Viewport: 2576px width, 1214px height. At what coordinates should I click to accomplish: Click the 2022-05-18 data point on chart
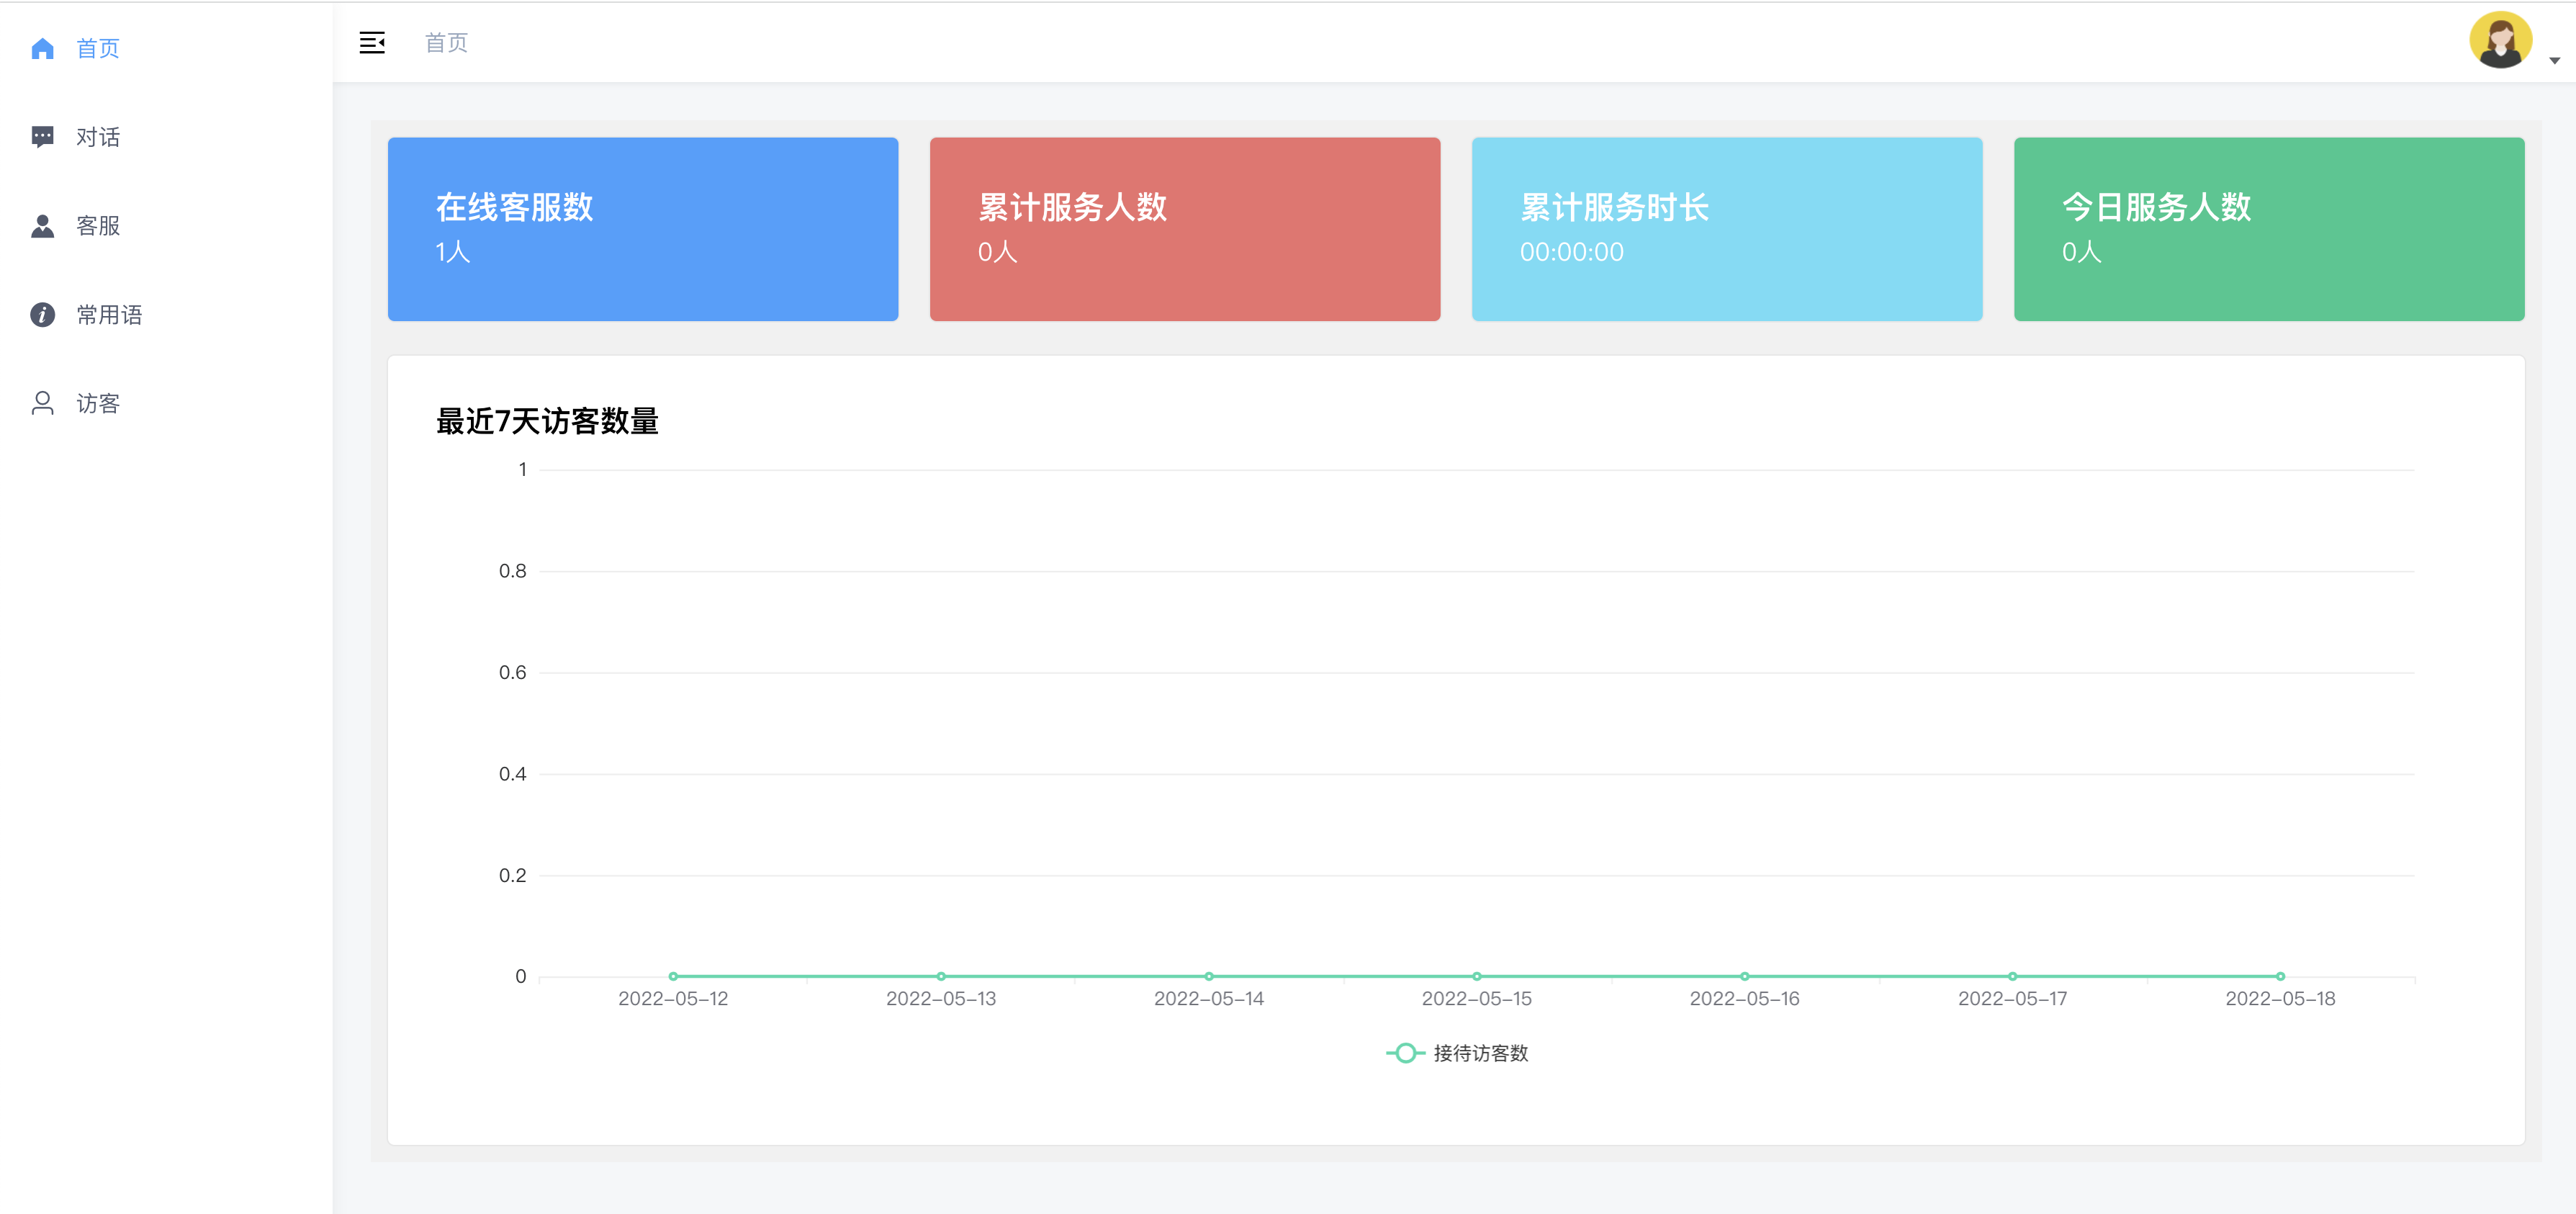2280,976
